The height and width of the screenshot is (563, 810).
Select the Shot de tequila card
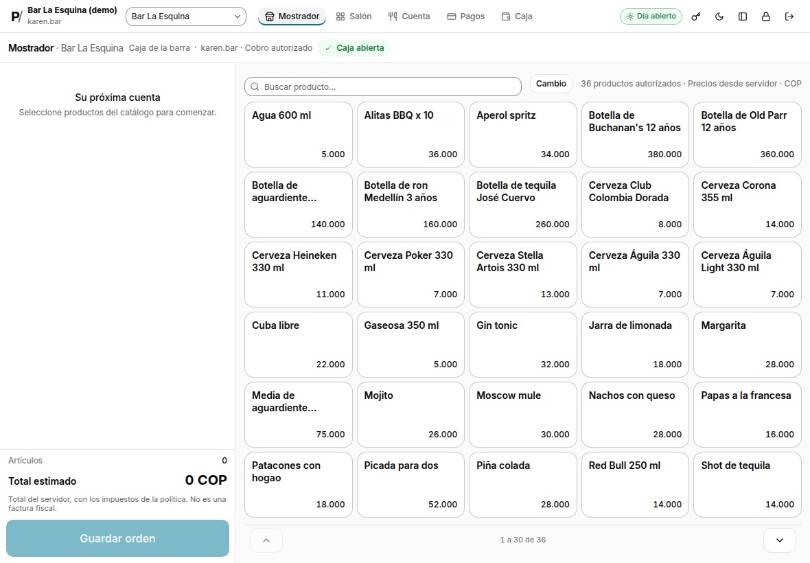(x=748, y=485)
